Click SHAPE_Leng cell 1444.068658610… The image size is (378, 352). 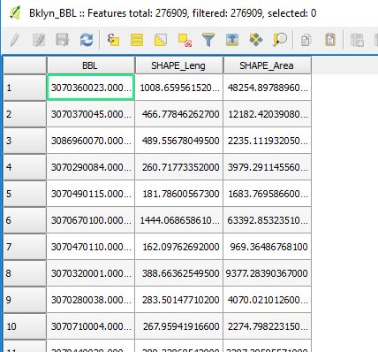[179, 220]
